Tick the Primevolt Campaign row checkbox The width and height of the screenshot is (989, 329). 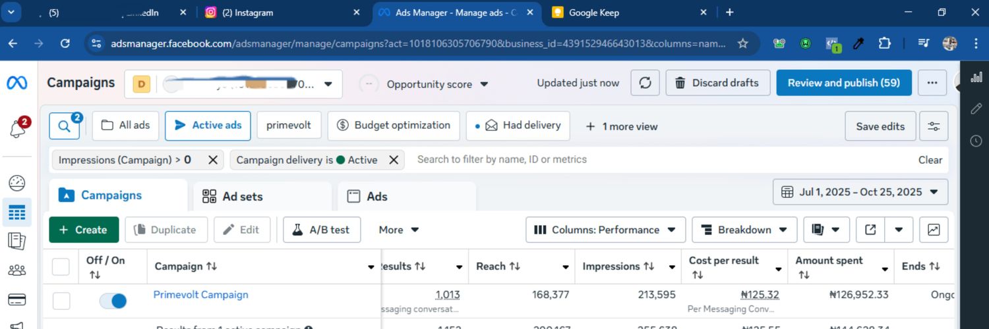pyautogui.click(x=61, y=301)
